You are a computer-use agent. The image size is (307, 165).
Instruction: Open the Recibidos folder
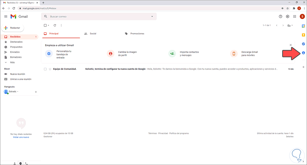[x=20, y=37]
